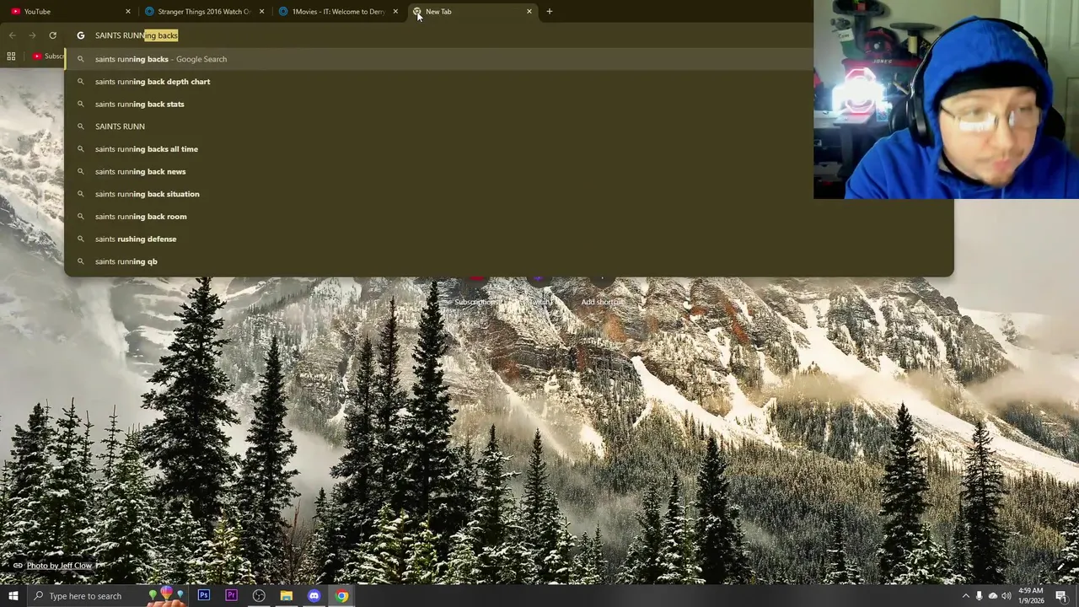Open Photo by Jeff Clow credit link

coord(59,566)
